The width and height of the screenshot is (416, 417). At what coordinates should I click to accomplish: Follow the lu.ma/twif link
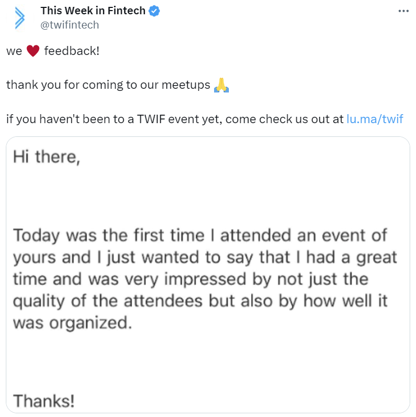coord(375,119)
